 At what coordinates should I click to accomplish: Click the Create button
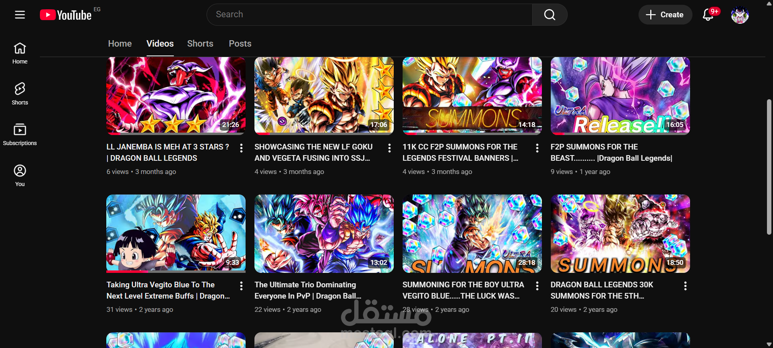pyautogui.click(x=665, y=15)
